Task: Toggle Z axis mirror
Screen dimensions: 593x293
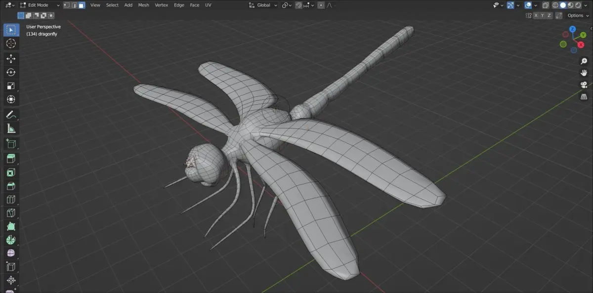Action: click(x=550, y=15)
